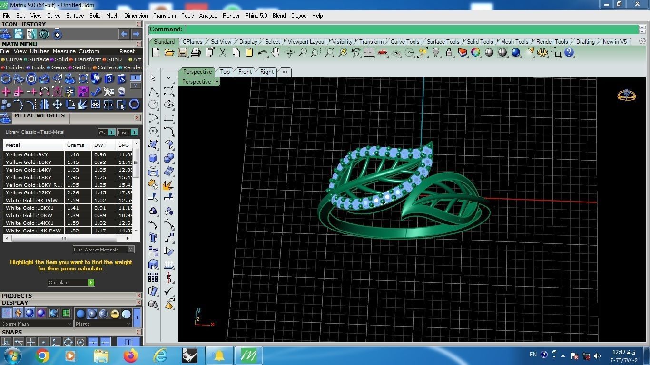Add a new viewport tab with plus button
Screen dimensions: 650x365
tap(285, 72)
